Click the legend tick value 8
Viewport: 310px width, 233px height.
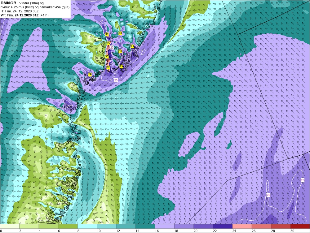coord(78,231)
